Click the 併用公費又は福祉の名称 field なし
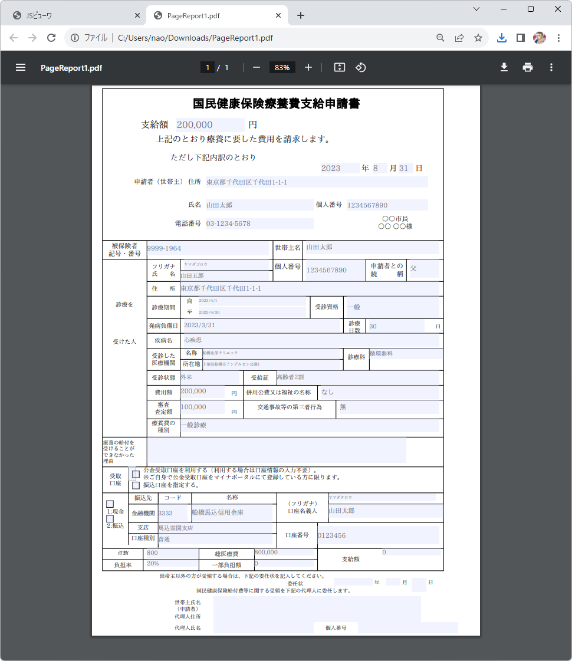The height and width of the screenshot is (661, 572). 379,393
